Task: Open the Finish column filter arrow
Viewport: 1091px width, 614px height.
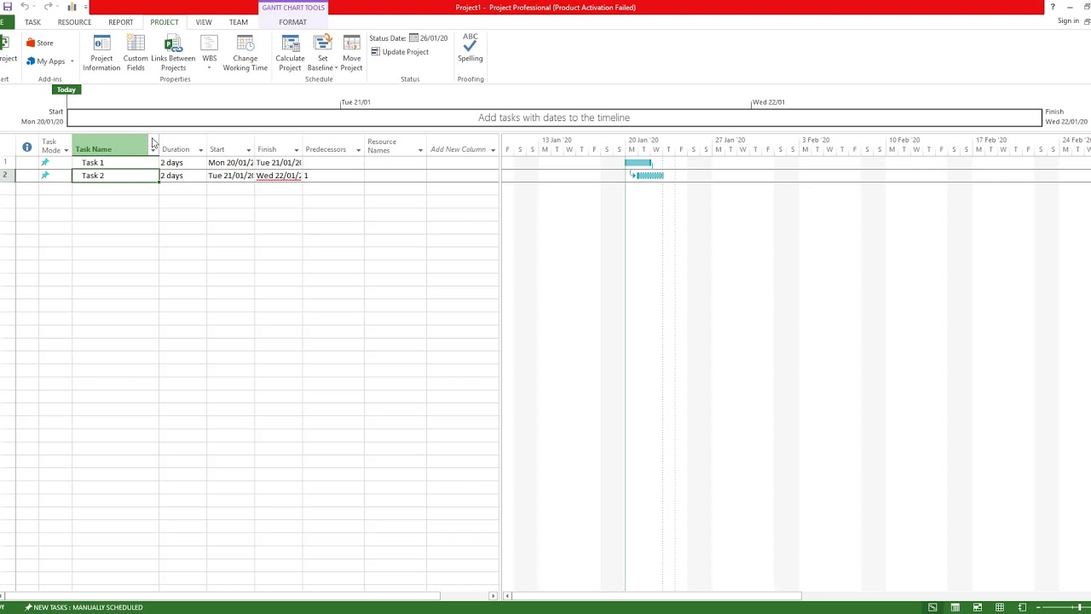Action: pyautogui.click(x=297, y=151)
